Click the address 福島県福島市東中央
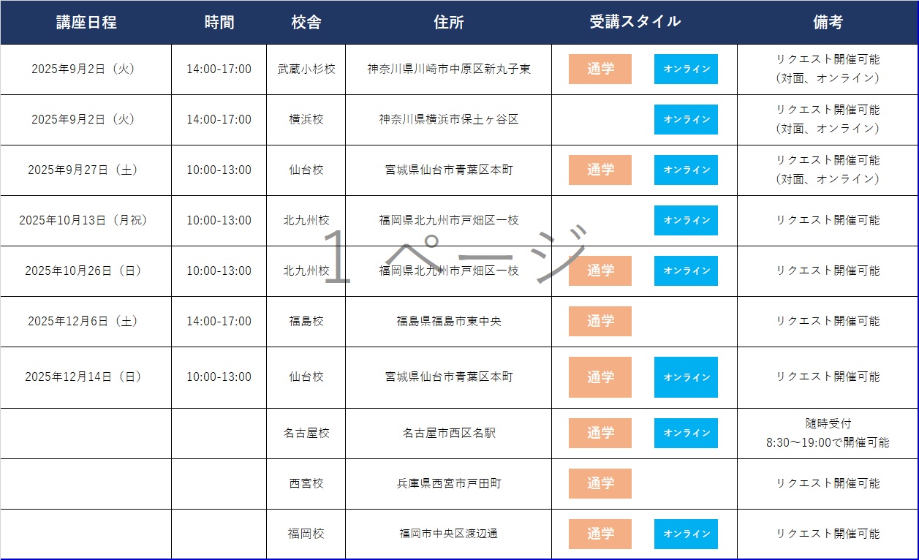919x560 pixels. (449, 322)
